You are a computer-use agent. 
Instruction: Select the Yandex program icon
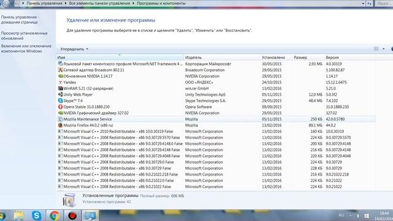pos(60,82)
